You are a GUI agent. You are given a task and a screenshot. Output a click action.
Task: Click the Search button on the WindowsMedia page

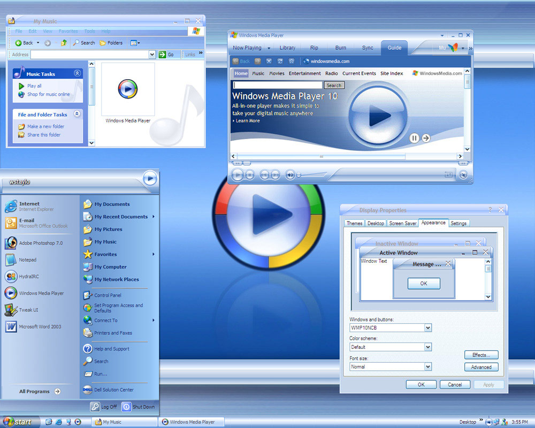(x=334, y=85)
